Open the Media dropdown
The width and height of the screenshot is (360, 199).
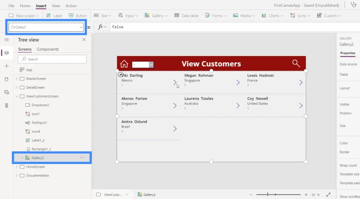(x=244, y=16)
